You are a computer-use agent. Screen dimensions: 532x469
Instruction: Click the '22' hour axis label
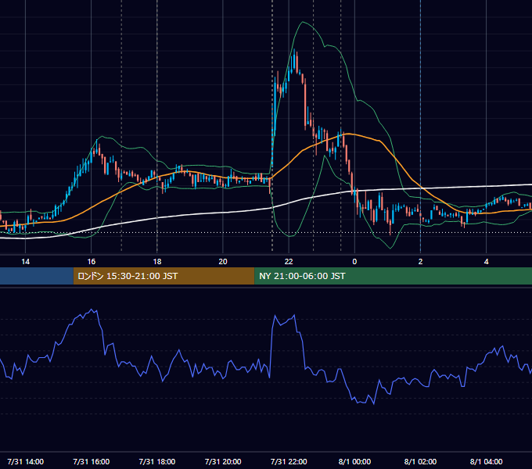pos(289,262)
